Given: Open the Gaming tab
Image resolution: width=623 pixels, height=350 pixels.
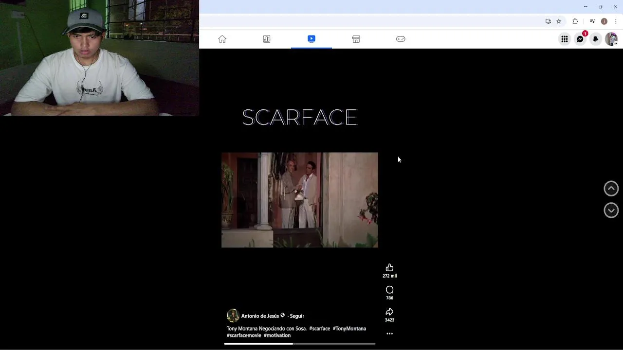Looking at the screenshot, I should click(x=401, y=39).
